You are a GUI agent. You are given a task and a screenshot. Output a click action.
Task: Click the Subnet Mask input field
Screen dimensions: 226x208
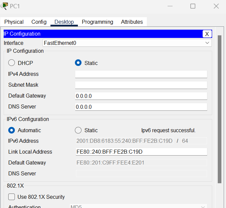point(141,85)
